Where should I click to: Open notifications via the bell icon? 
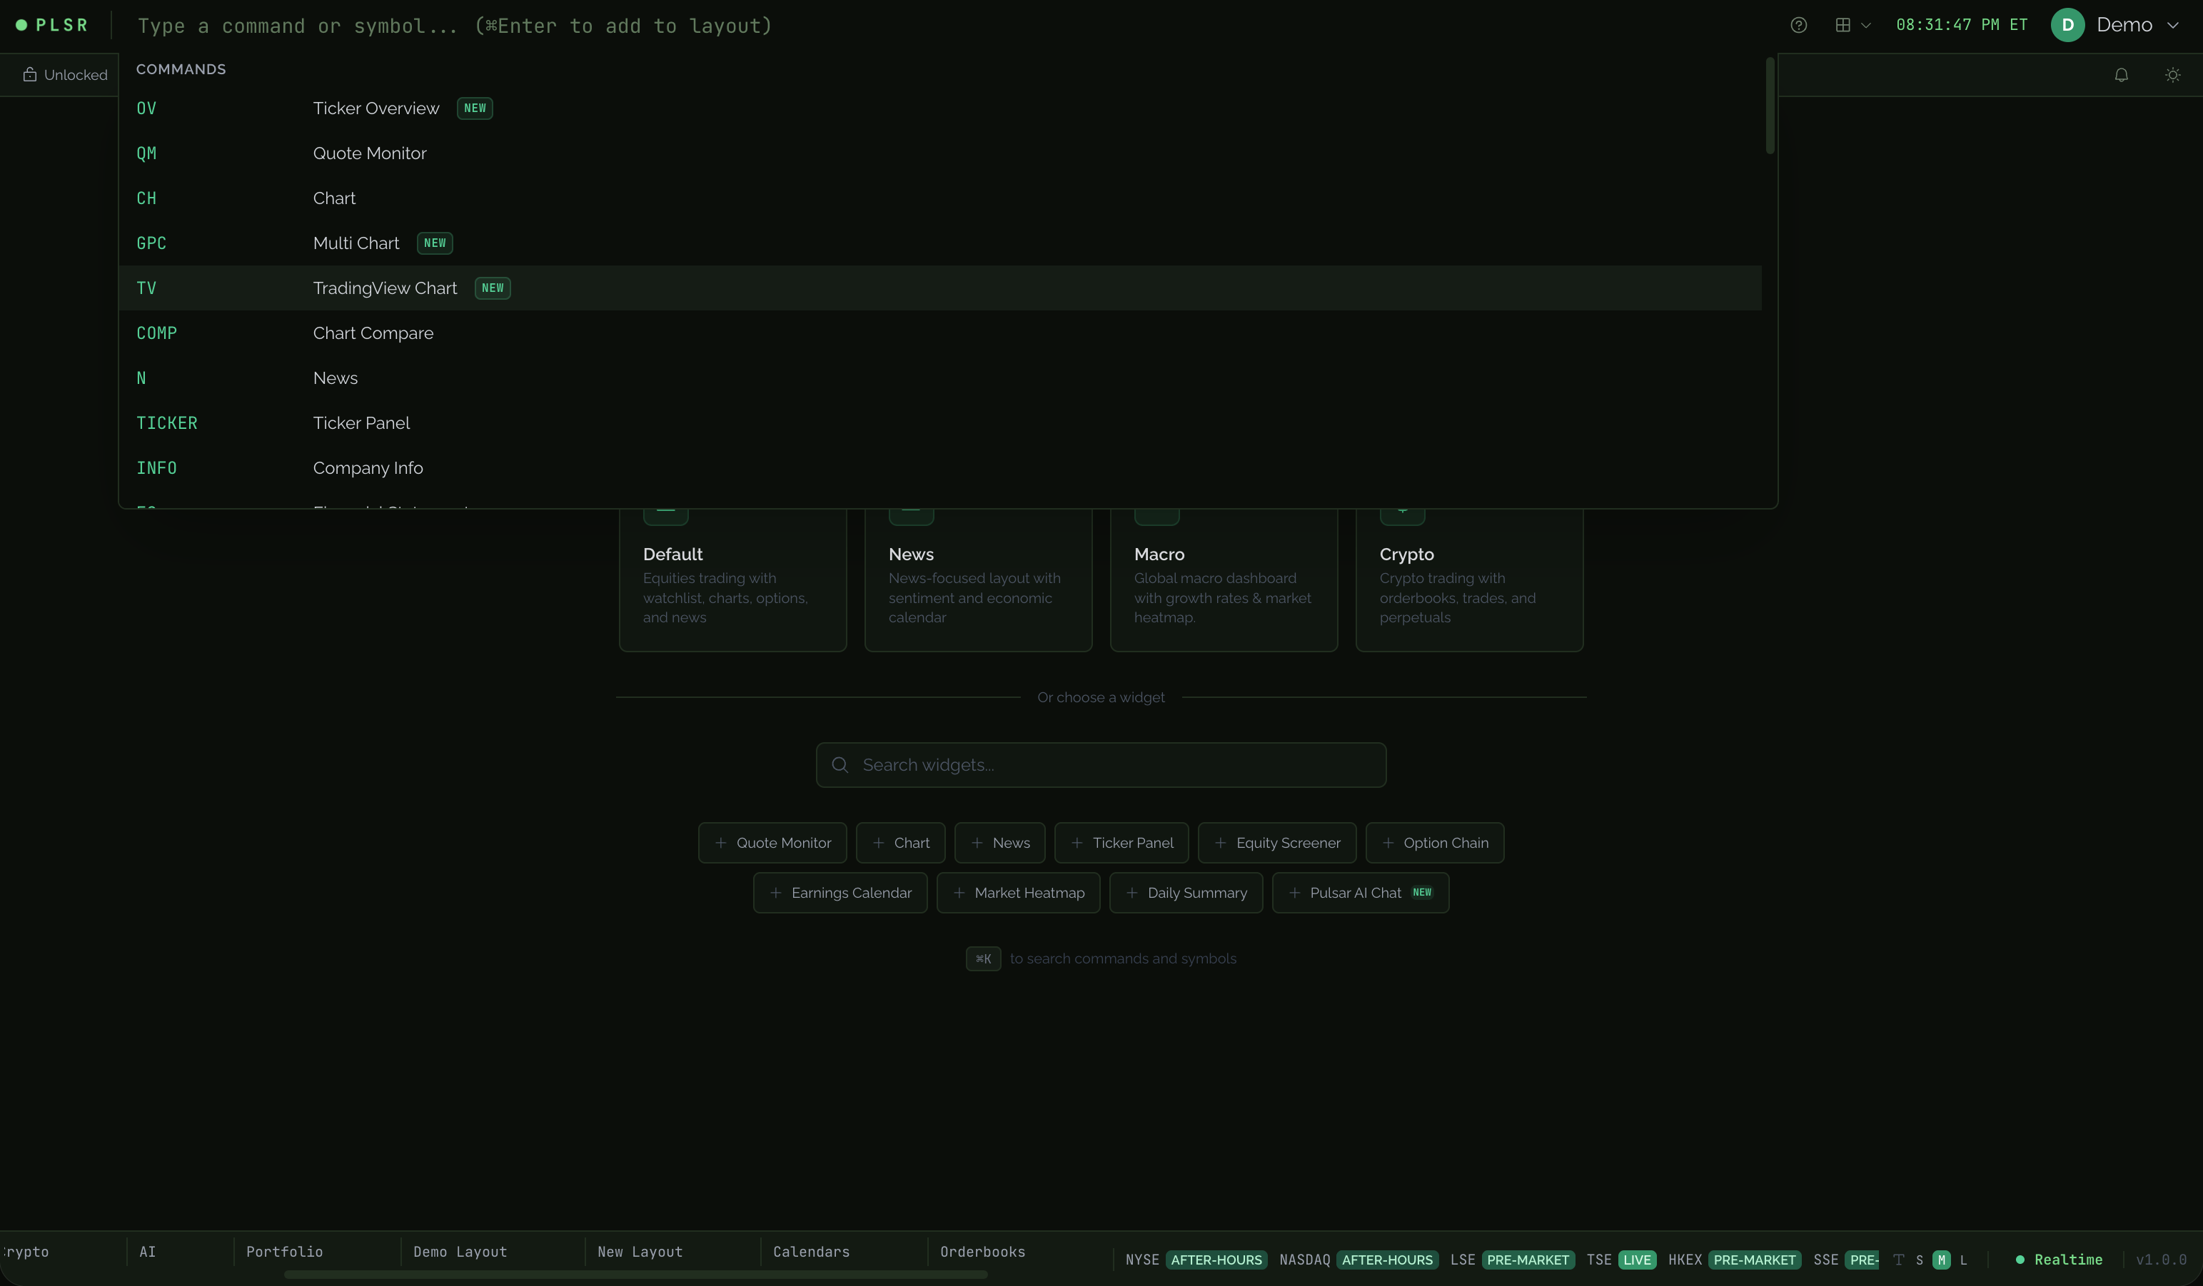pyautogui.click(x=2122, y=74)
